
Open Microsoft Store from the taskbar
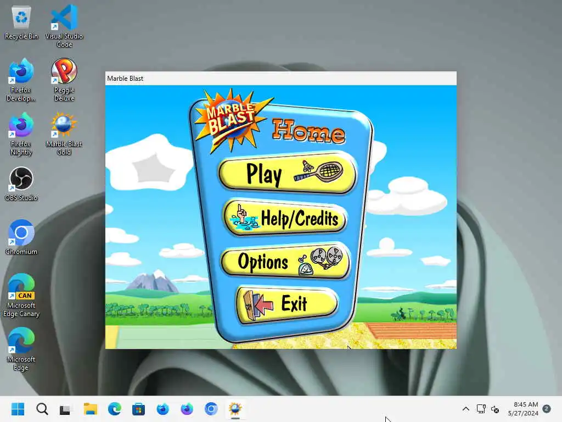point(138,409)
